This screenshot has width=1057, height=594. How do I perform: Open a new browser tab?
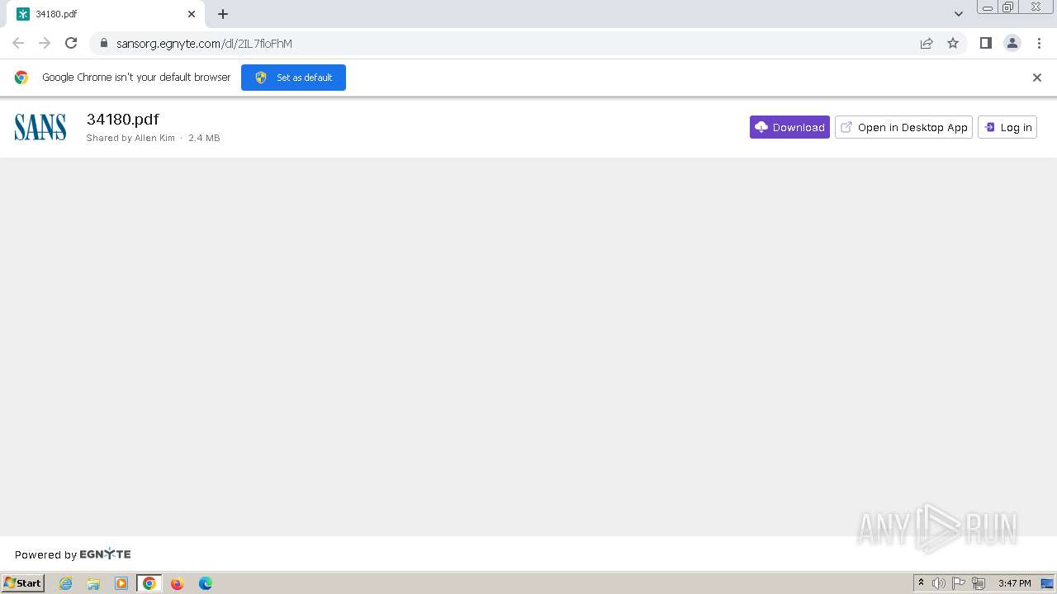click(223, 14)
